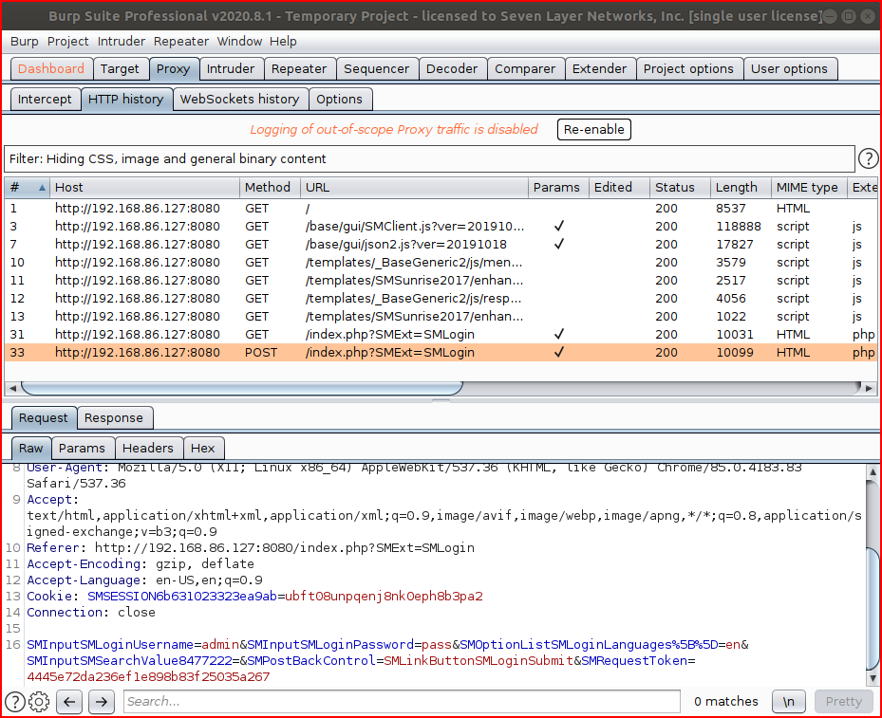The image size is (882, 718).
Task: Sort by the # column arrow
Action: [x=42, y=188]
